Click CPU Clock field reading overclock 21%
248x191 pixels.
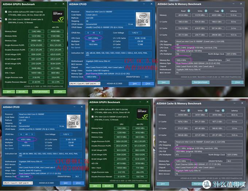tap(209, 48)
